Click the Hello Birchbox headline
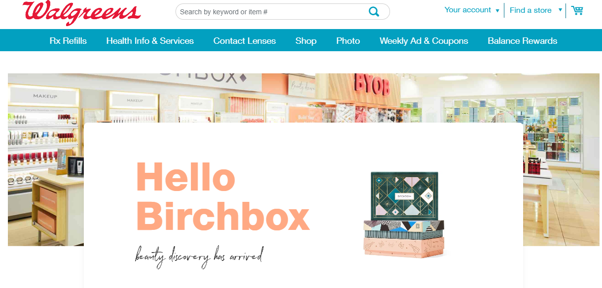This screenshot has height=288, width=602. 222,196
